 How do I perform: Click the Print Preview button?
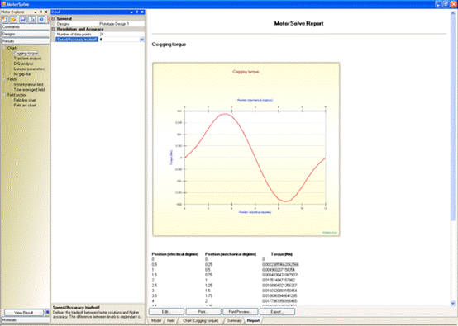[x=241, y=312]
